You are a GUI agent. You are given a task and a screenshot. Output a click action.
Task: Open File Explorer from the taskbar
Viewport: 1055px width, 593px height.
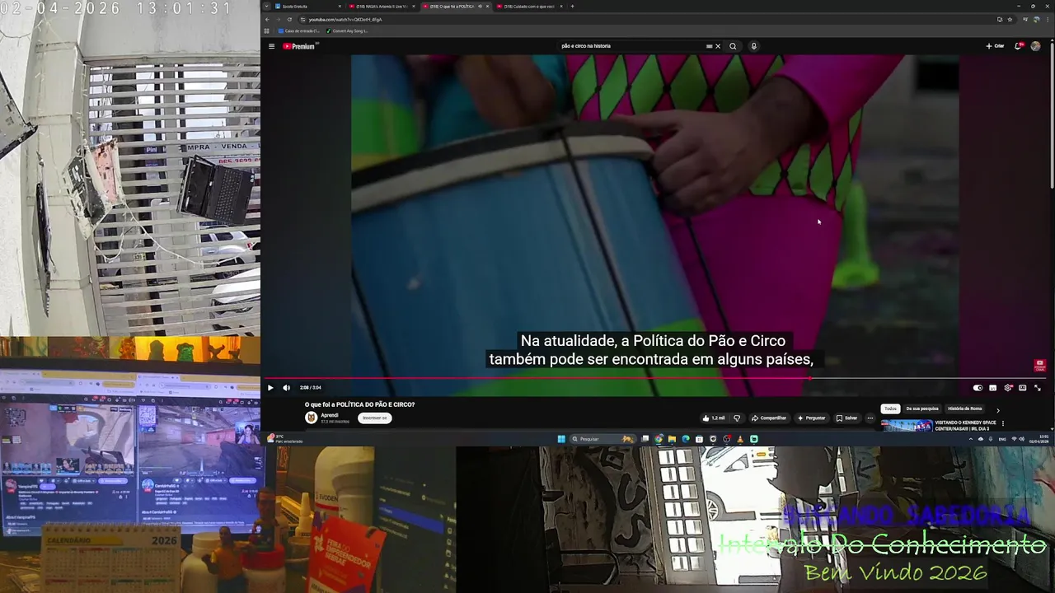(x=672, y=439)
